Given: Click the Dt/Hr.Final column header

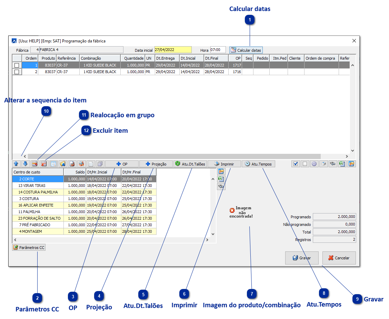Looking at the screenshot, I should 138,172.
